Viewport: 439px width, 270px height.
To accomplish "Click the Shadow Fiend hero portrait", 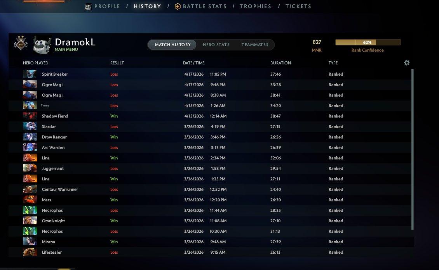I will coord(30,116).
